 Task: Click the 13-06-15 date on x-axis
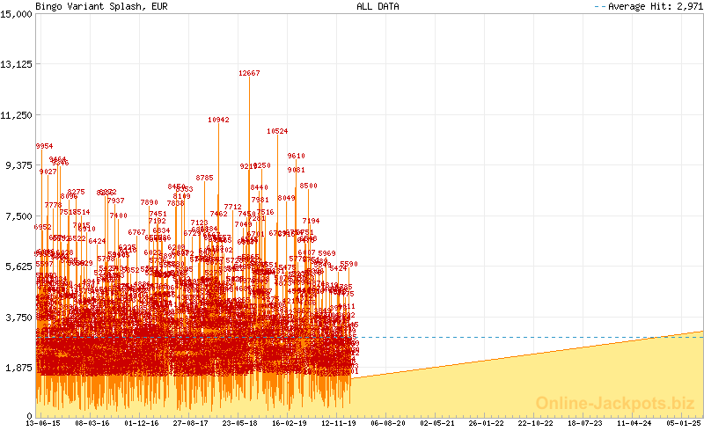[43, 423]
